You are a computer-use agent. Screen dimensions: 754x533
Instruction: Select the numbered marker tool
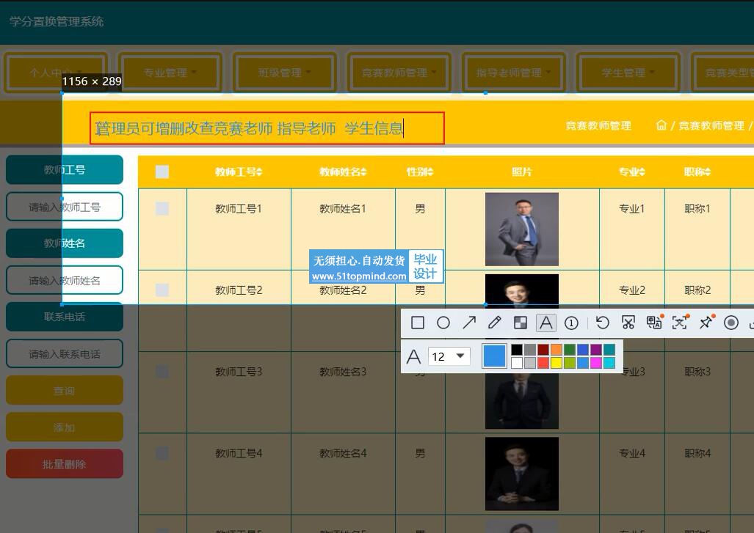(571, 323)
